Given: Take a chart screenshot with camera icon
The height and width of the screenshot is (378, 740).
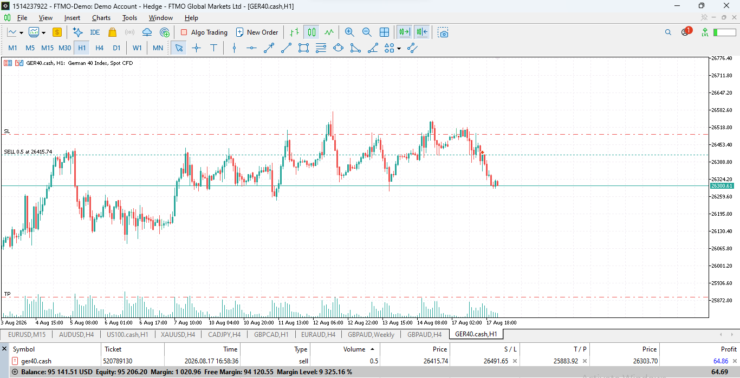Looking at the screenshot, I should (x=443, y=32).
